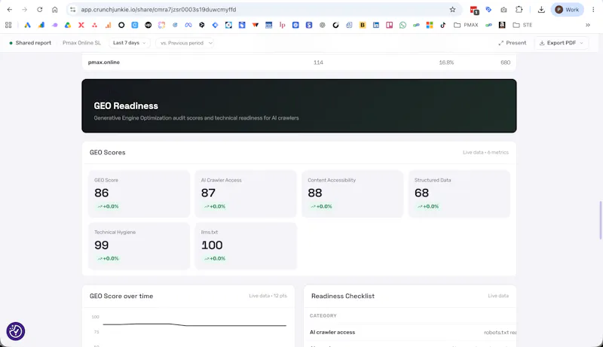This screenshot has height=347, width=603.
Task: Click the pmax.online table row
Action: 298,62
